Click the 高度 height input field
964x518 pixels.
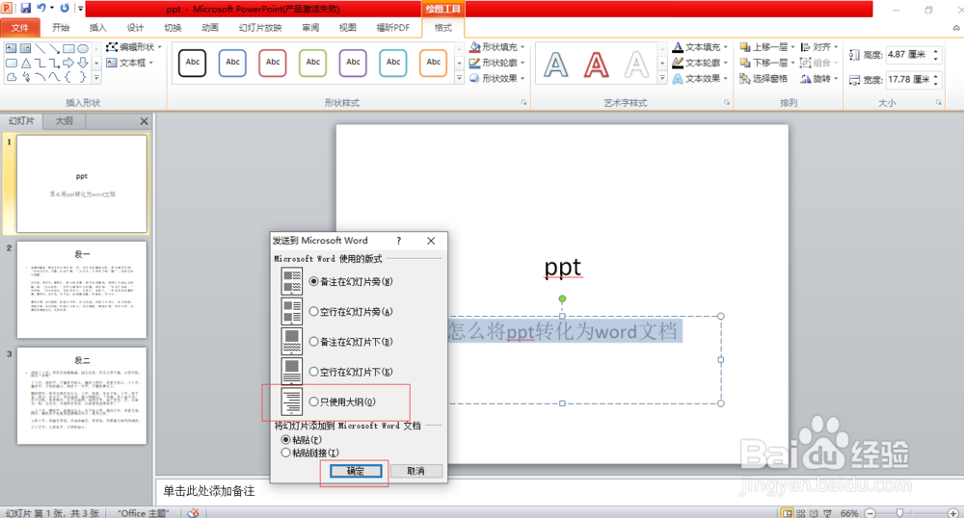click(x=909, y=54)
